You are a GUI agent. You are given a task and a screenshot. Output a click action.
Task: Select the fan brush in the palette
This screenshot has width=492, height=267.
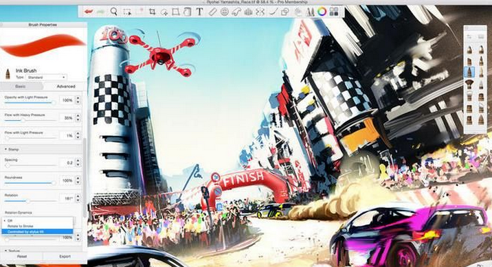tap(469, 84)
